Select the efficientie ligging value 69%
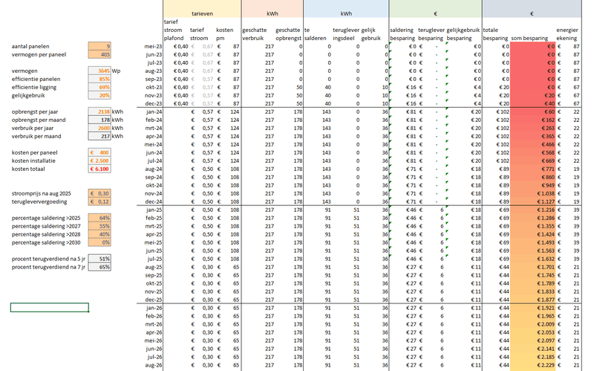Image resolution: width=594 pixels, height=371 pixels. pyautogui.click(x=99, y=87)
